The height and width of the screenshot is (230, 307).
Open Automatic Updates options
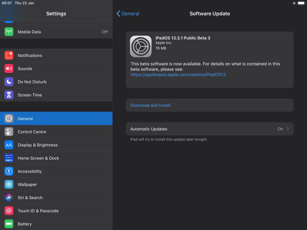210,129
